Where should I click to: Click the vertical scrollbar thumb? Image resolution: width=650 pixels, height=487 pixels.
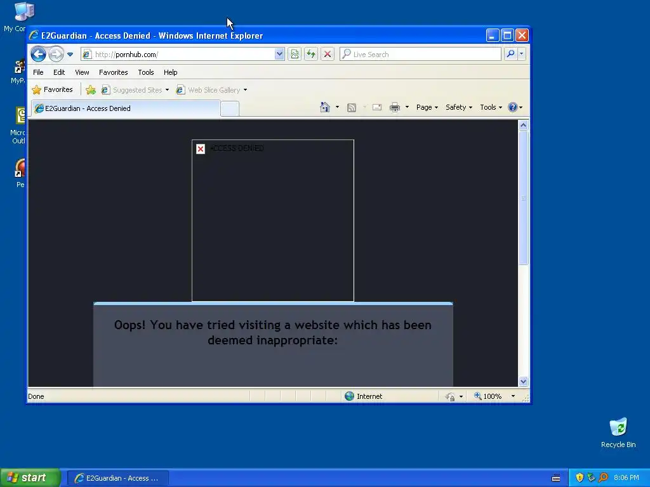coord(523,198)
